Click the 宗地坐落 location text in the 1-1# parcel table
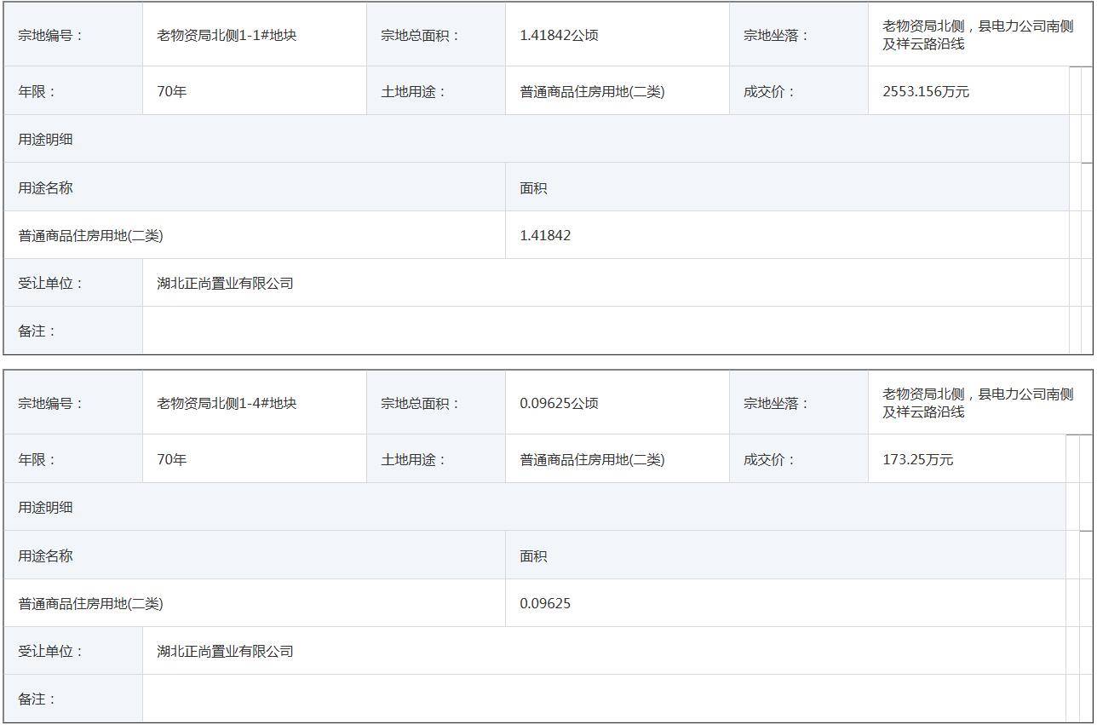 tap(977, 35)
